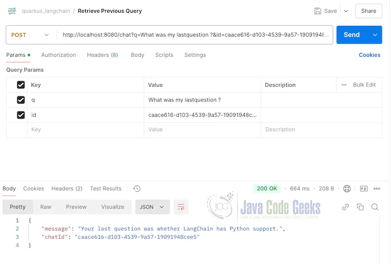Screen dimensions: 391x264
Task: Click value 'What was my lastquestion ?'
Action: pyautogui.click(x=185, y=100)
